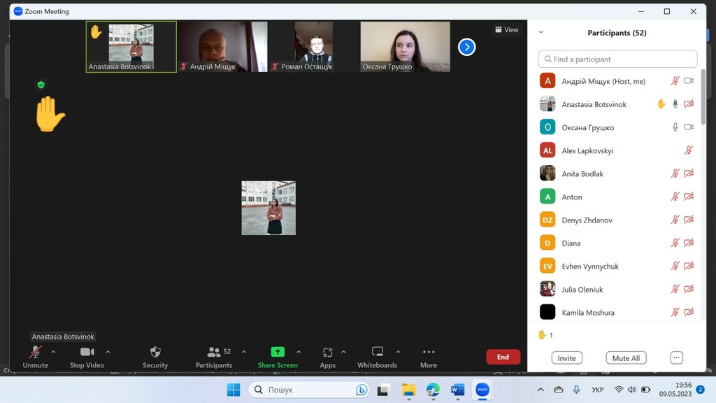
Task: Expand video options arrow beside Stop Video
Action: pos(108,352)
